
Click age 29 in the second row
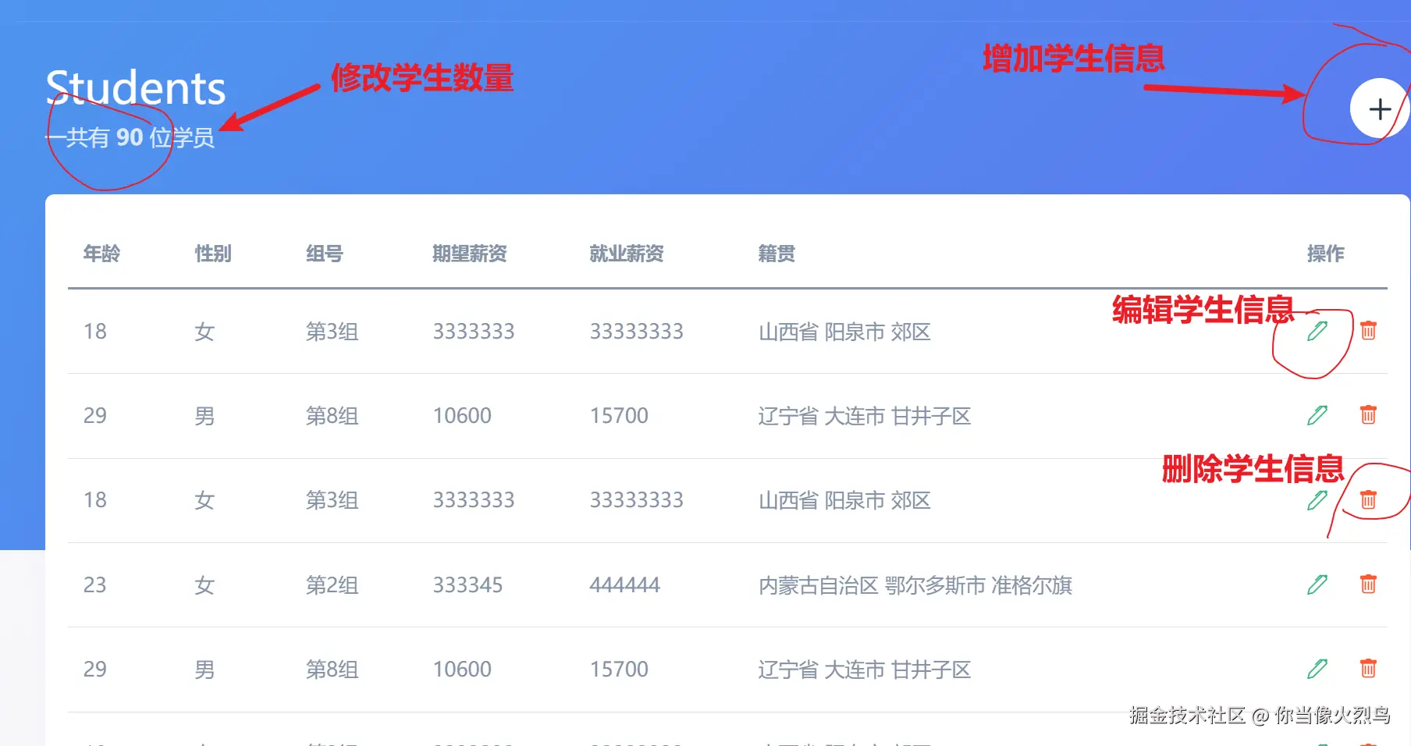pos(95,415)
